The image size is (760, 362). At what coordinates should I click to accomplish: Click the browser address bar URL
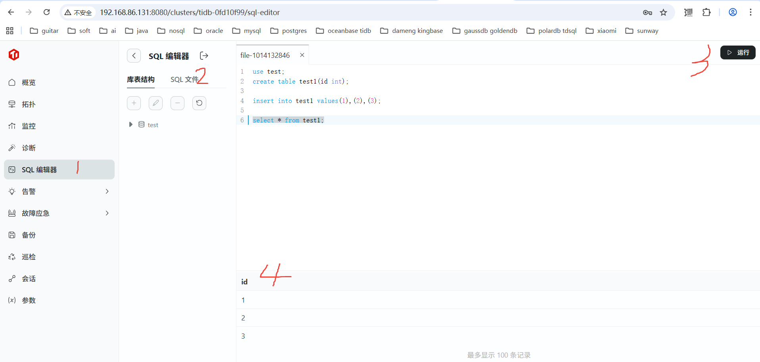[190, 13]
